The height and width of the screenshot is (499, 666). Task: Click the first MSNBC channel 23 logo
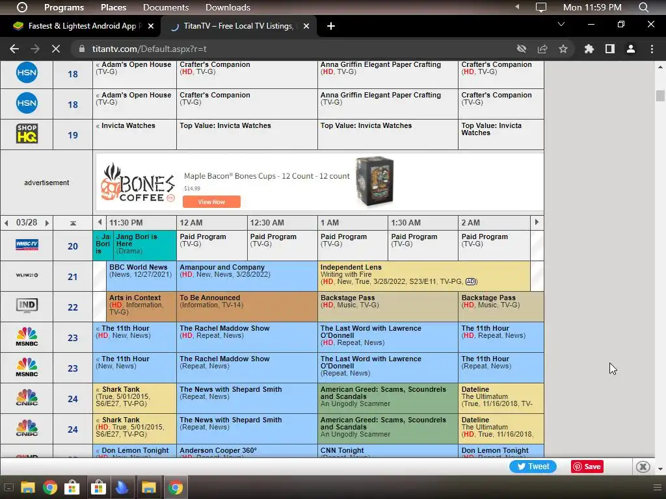(x=27, y=337)
